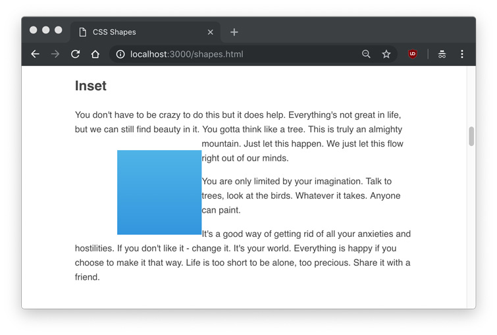The height and width of the screenshot is (335, 497).
Task: Click the forward navigation arrow
Action: (x=55, y=54)
